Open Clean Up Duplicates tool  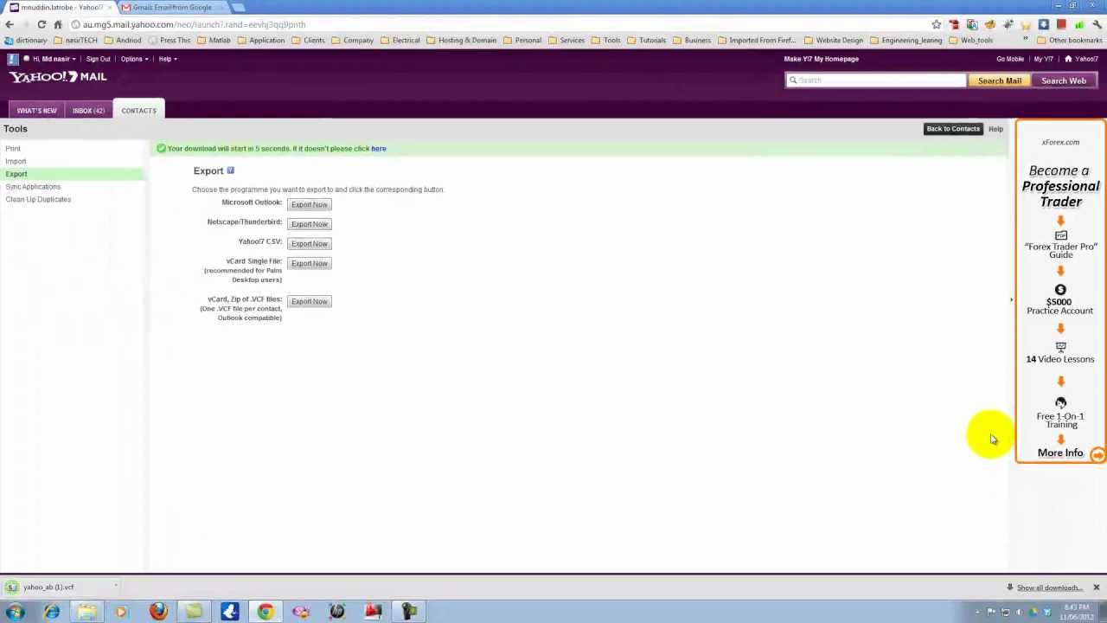click(x=38, y=199)
